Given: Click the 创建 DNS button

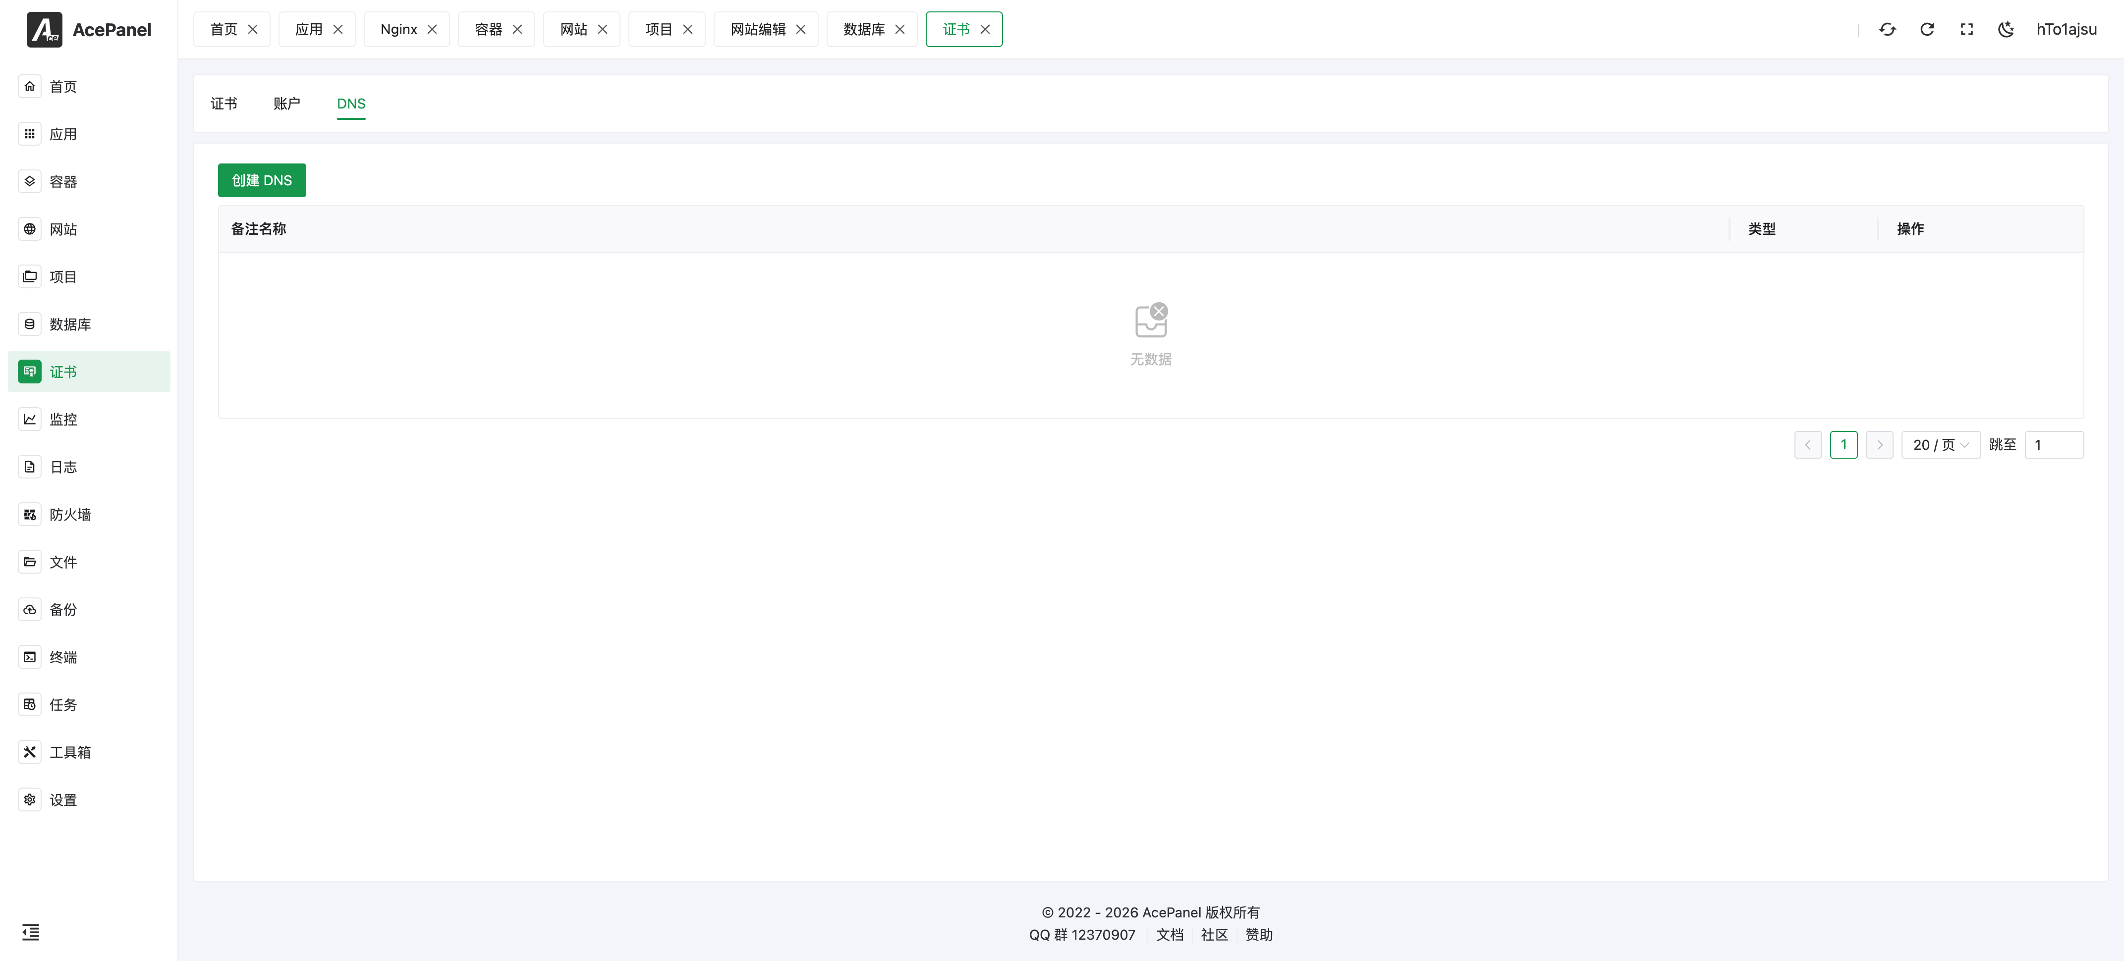Looking at the screenshot, I should coord(262,180).
